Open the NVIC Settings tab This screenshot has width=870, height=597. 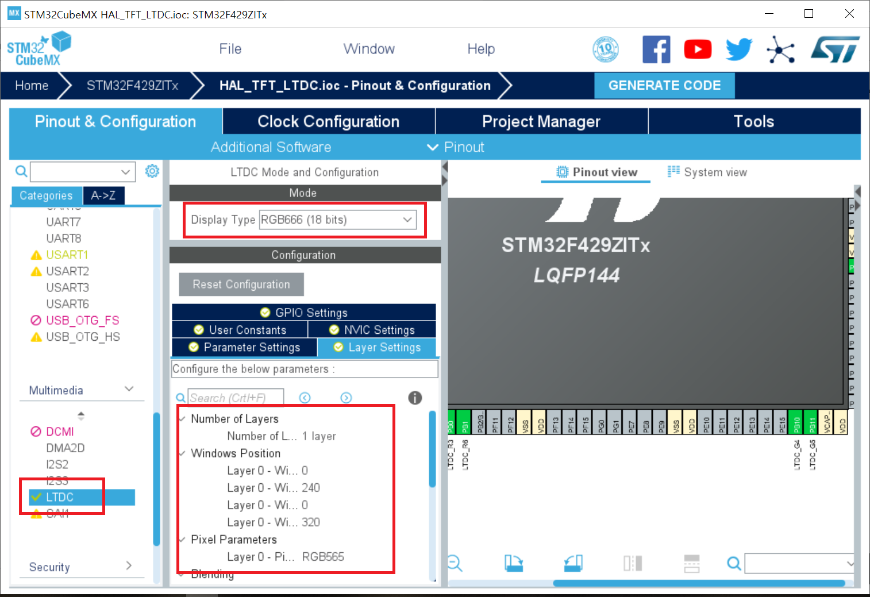pyautogui.click(x=372, y=329)
